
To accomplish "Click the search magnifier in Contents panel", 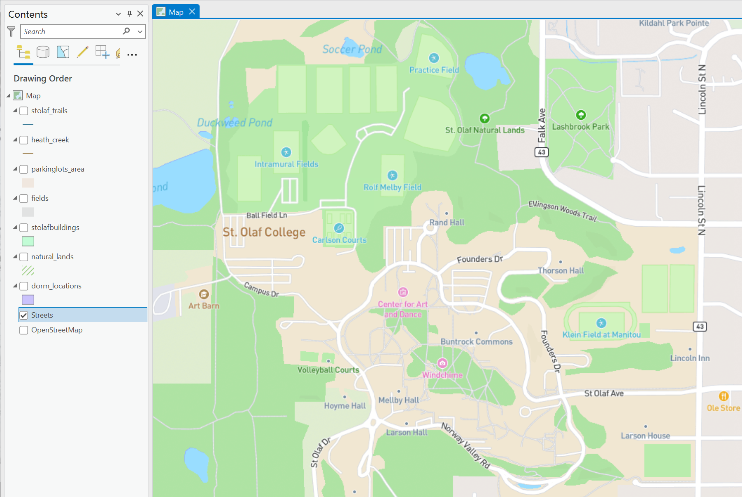I will 126,31.
